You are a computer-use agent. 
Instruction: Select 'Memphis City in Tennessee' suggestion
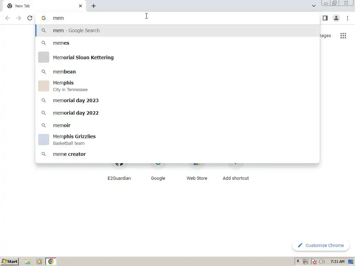[x=177, y=86]
